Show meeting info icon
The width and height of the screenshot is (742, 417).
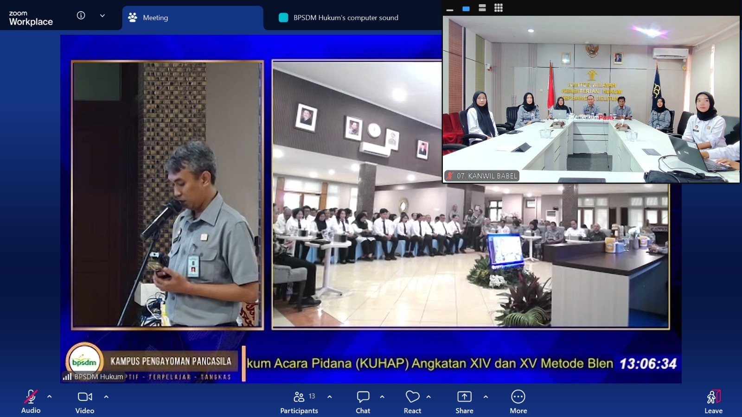coord(81,15)
